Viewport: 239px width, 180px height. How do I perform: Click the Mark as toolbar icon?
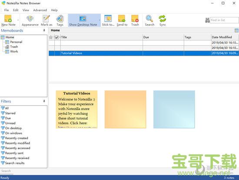pyautogui.click(x=46, y=20)
